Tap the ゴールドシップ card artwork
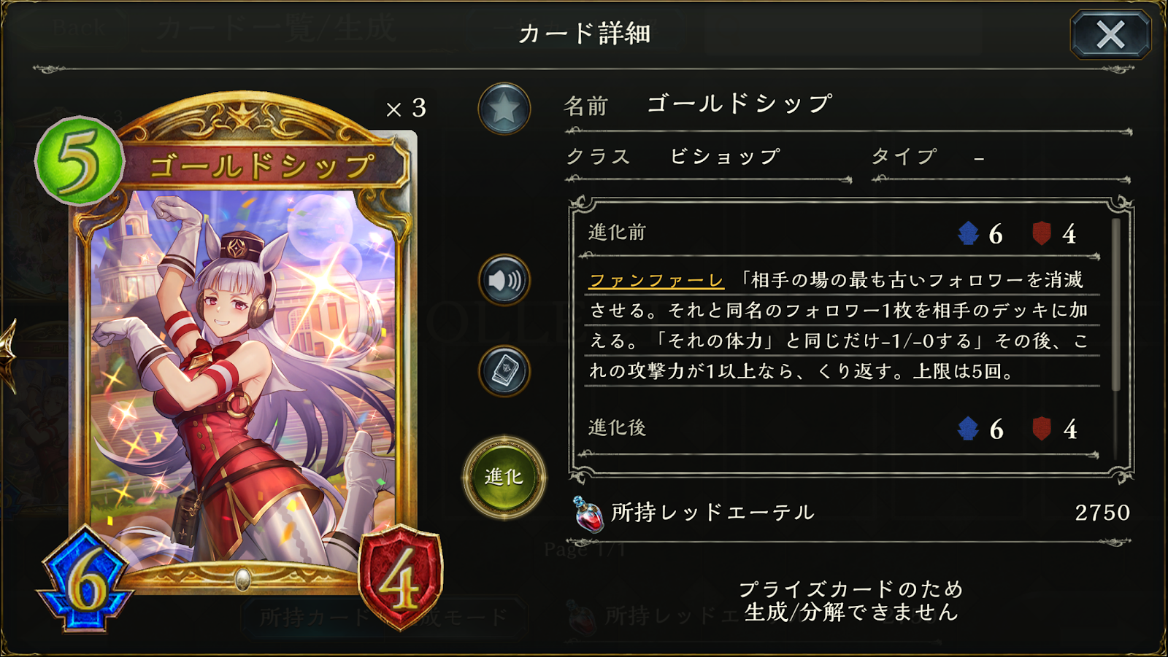 245,372
